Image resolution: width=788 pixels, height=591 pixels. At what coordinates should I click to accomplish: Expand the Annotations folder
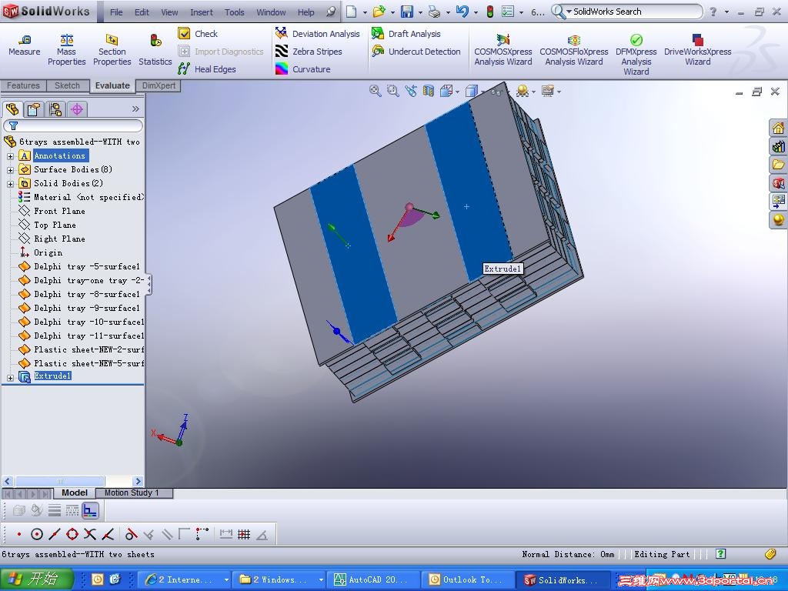pyautogui.click(x=10, y=156)
